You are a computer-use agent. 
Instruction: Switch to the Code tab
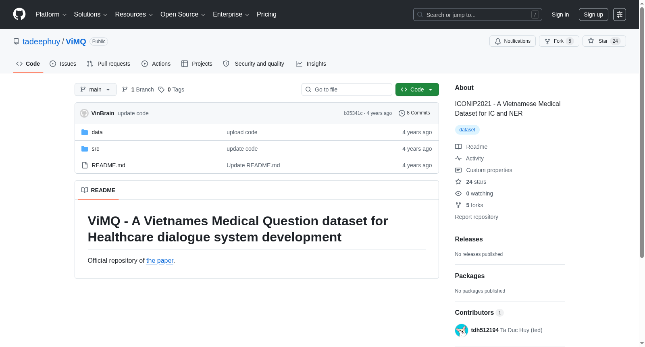coord(28,64)
